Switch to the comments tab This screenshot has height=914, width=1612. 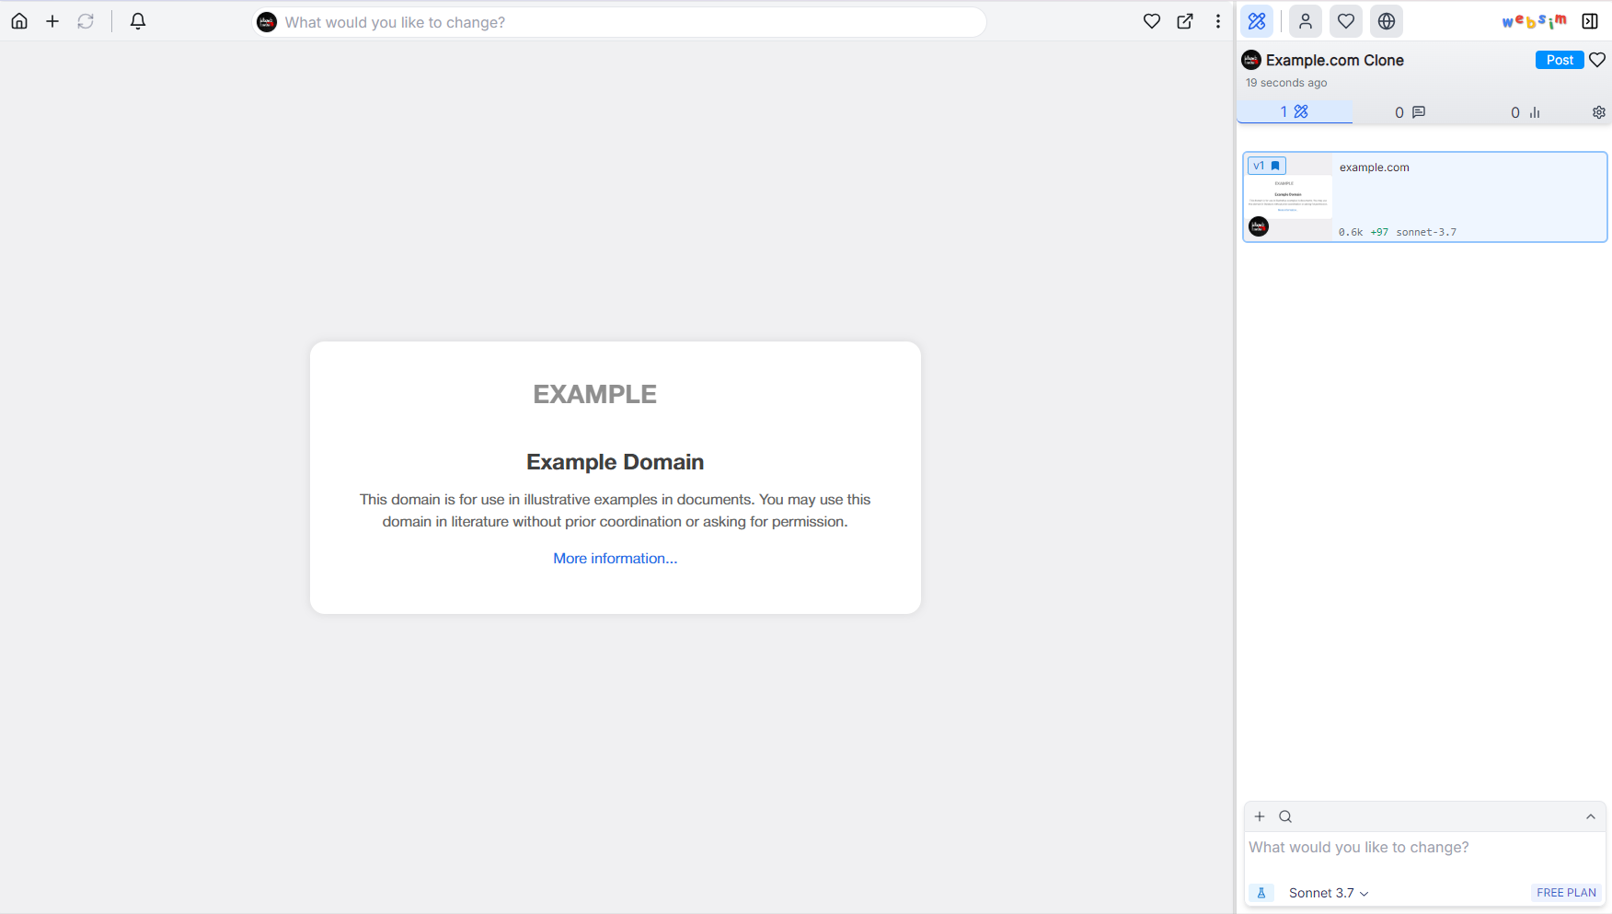click(1410, 112)
